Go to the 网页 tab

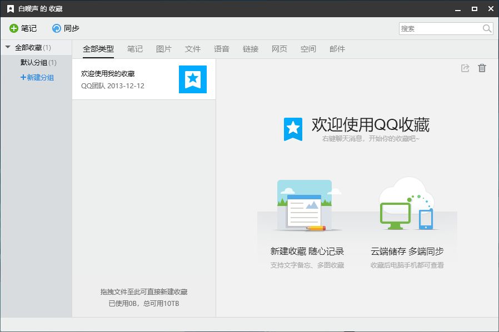[x=280, y=49]
